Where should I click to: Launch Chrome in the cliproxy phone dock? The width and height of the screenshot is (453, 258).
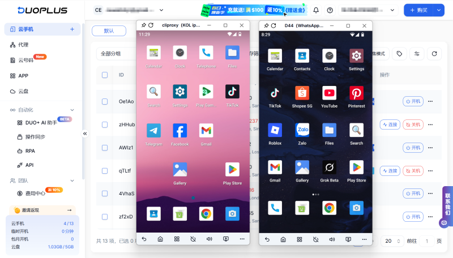point(206,214)
